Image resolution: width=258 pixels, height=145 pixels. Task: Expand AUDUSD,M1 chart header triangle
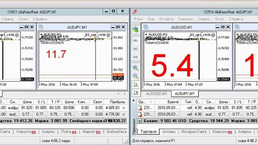click(146, 35)
